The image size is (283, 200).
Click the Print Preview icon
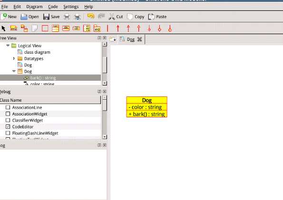tap(78, 17)
